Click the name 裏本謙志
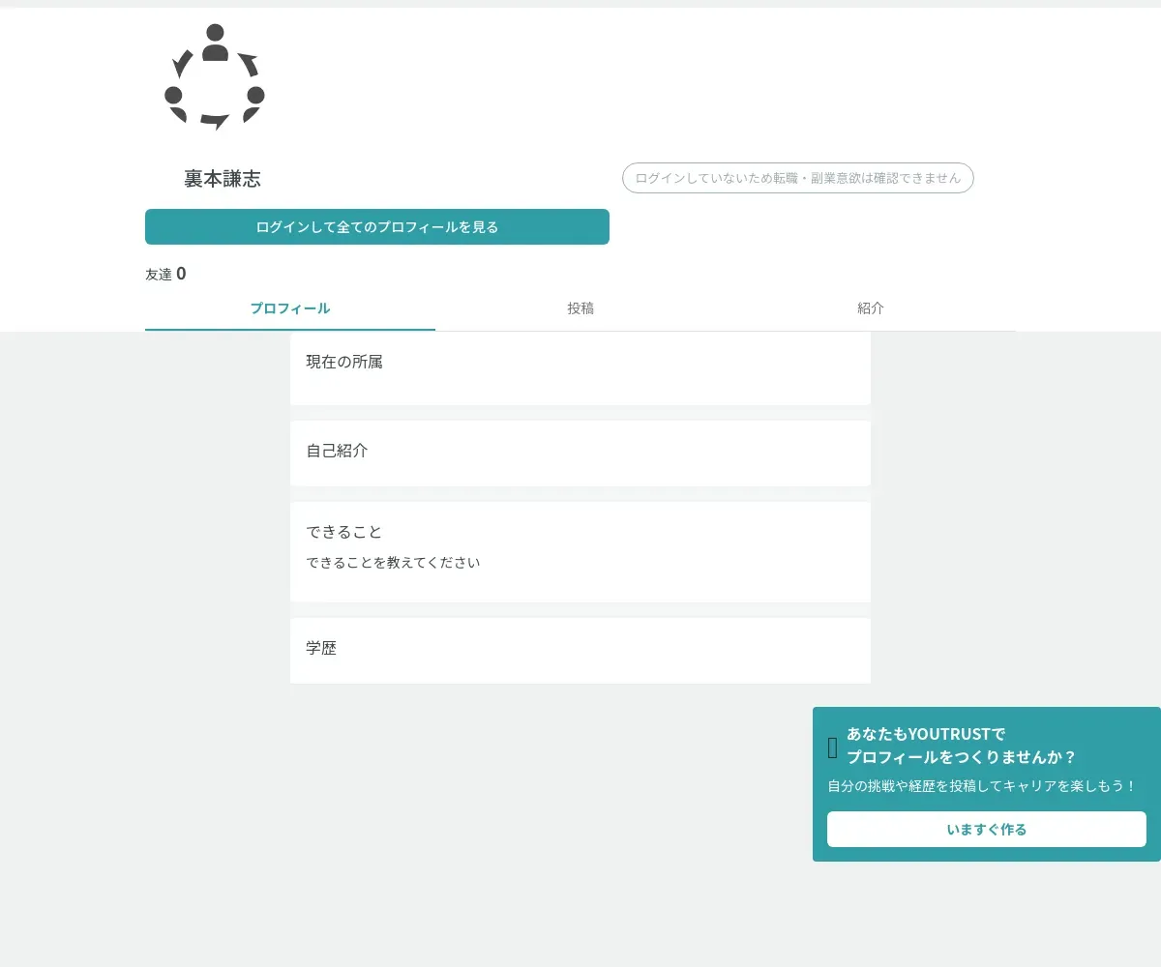Viewport: 1161px width, 967px height. [223, 179]
